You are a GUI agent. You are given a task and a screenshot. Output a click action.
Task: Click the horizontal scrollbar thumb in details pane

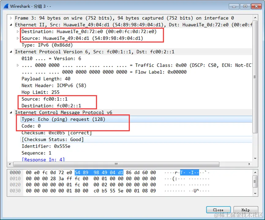[116, 164]
